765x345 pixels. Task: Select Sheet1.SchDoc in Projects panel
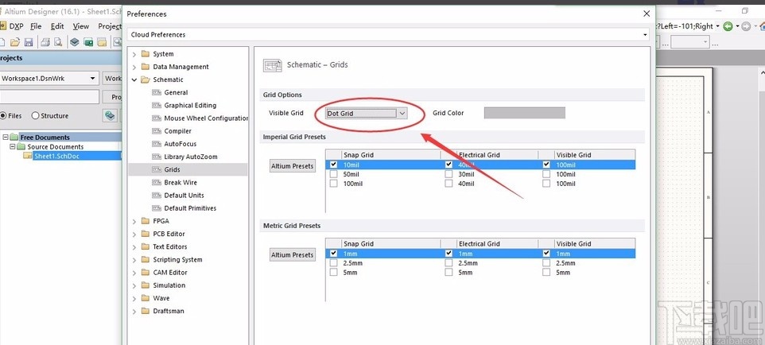[56, 156]
